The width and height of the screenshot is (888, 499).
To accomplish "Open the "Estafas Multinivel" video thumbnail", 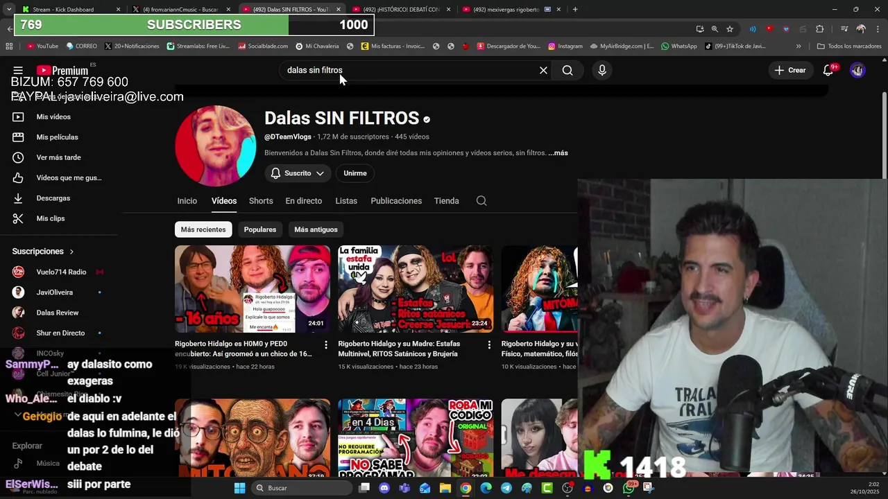I will coord(416,289).
